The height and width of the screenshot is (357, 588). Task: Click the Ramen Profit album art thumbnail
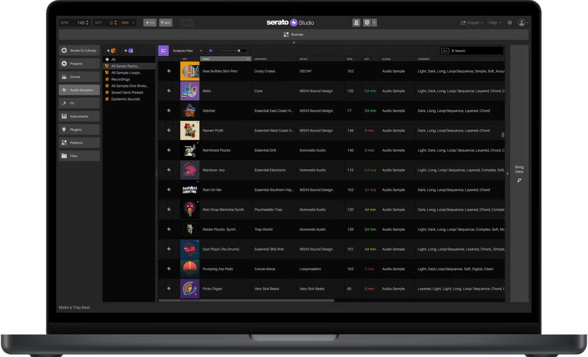click(190, 130)
